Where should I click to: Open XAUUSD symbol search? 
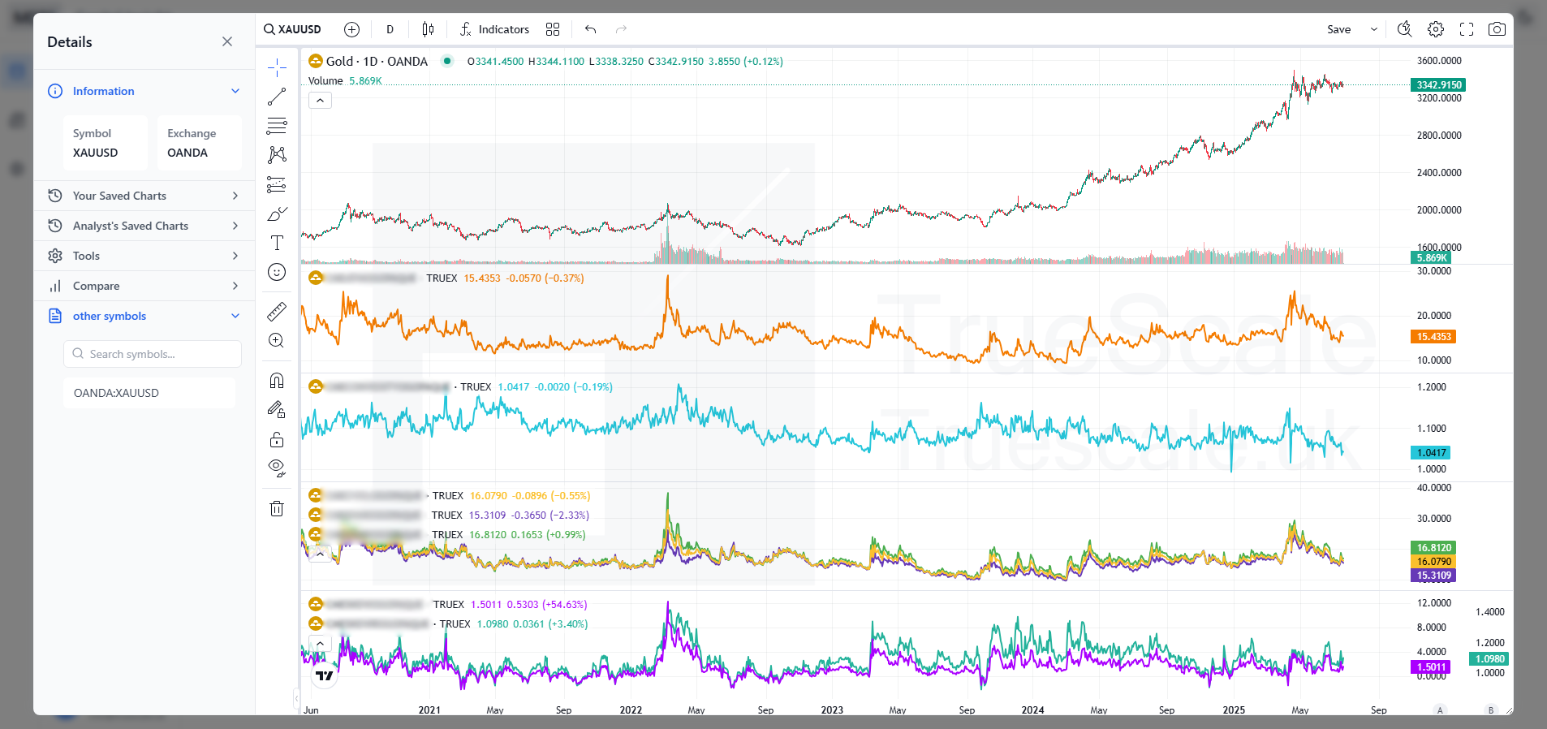[293, 29]
